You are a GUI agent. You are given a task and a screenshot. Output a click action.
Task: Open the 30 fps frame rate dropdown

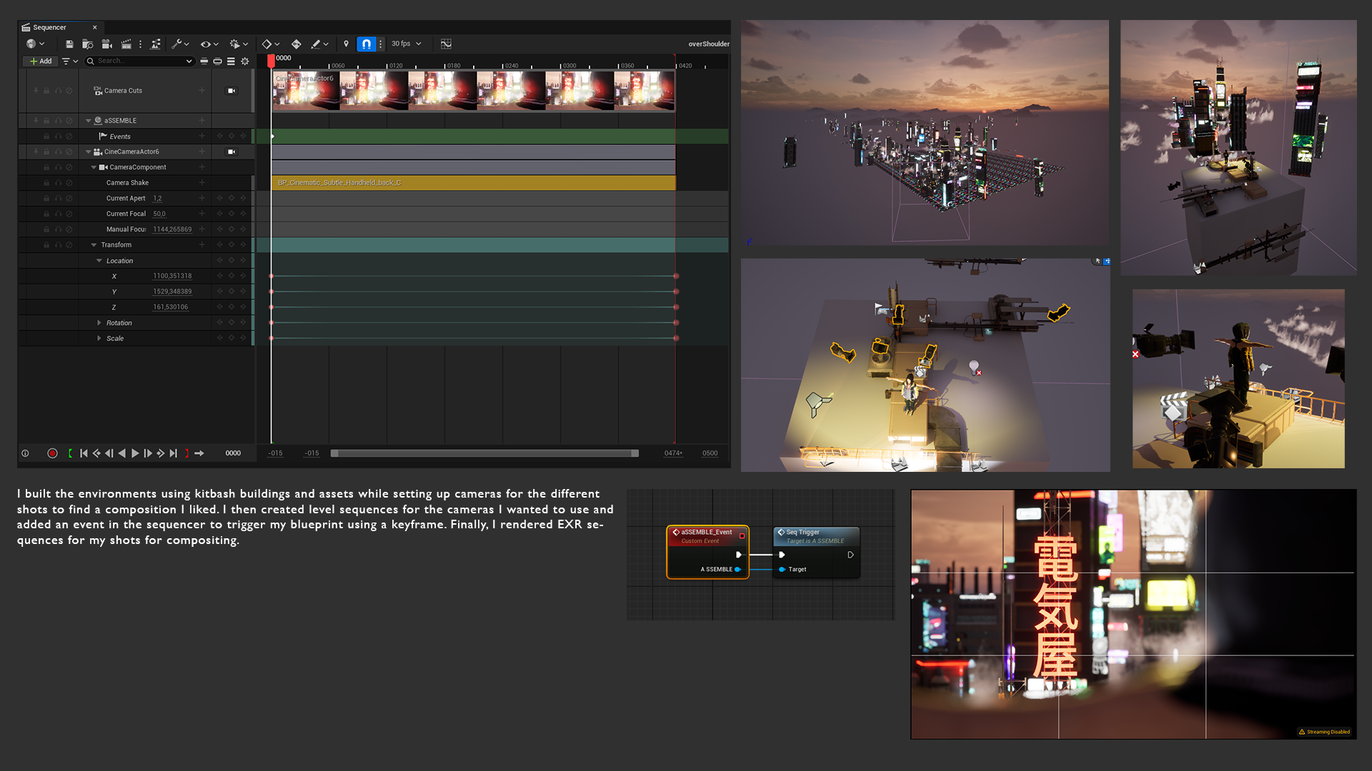pos(406,44)
